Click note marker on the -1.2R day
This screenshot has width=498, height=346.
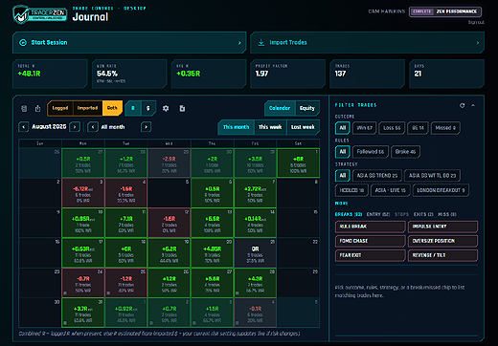[108, 293]
